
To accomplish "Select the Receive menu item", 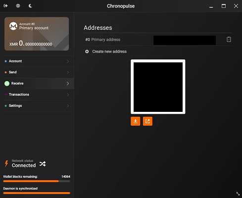I will (x=39, y=83).
